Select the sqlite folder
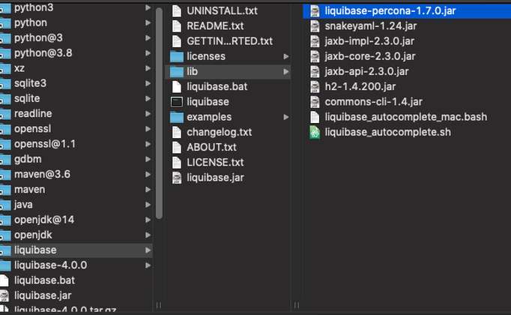This screenshot has width=511, height=315. pos(76,98)
